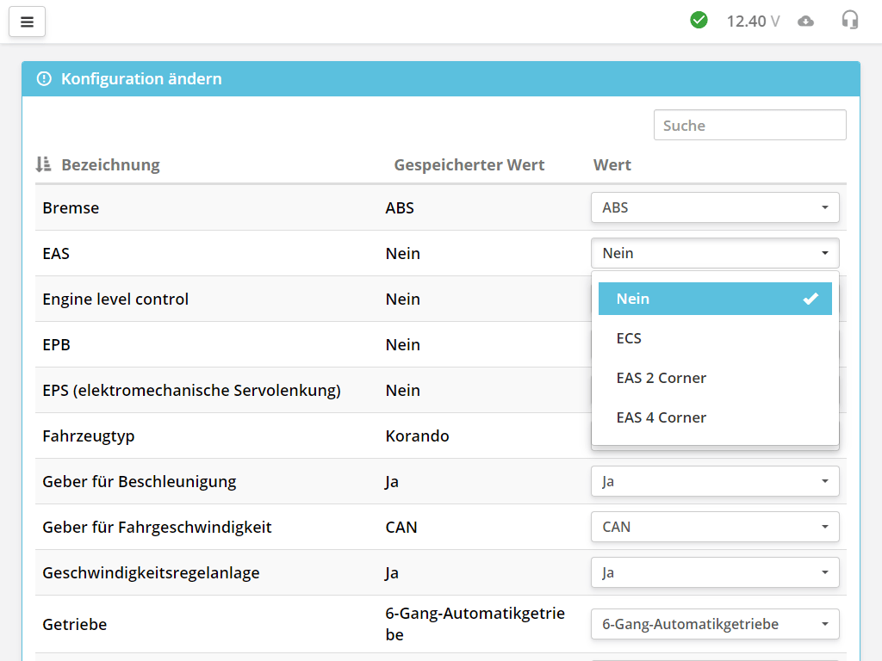Image resolution: width=882 pixels, height=661 pixels.
Task: Click the sort icon beside Bezeichnung
Action: click(43, 164)
